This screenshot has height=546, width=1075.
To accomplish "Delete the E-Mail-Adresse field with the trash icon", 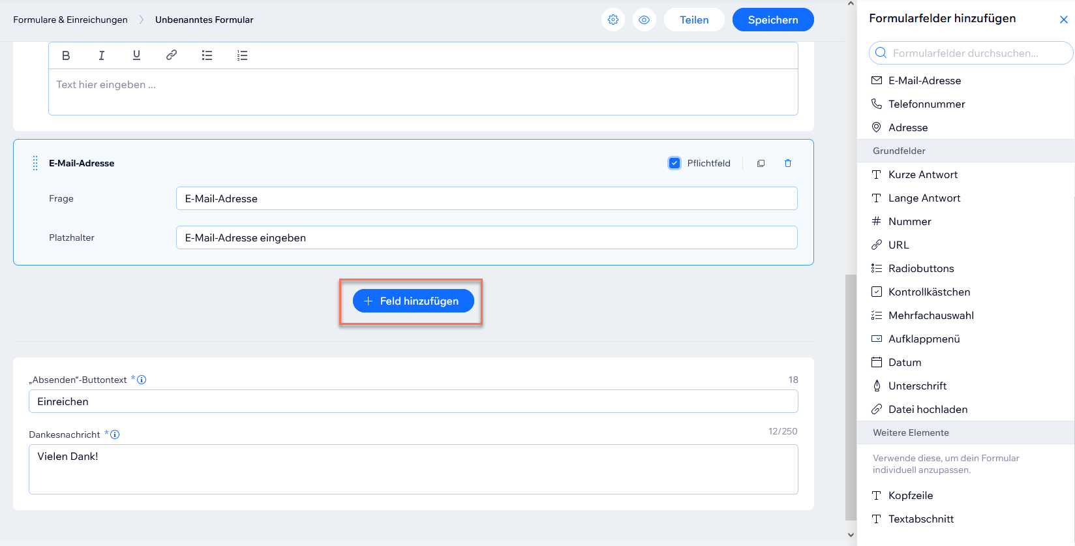I will [x=788, y=163].
